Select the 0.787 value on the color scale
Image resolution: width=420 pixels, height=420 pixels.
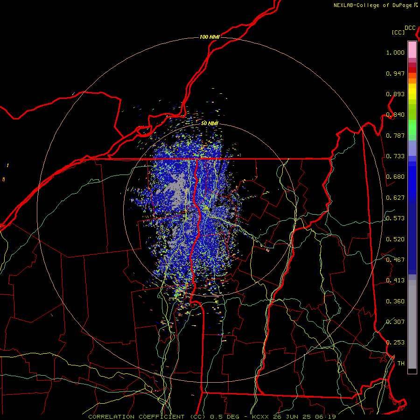(395, 135)
